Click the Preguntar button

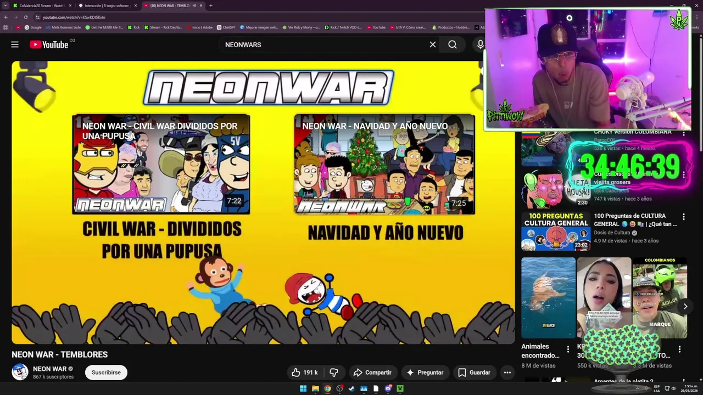coord(425,373)
